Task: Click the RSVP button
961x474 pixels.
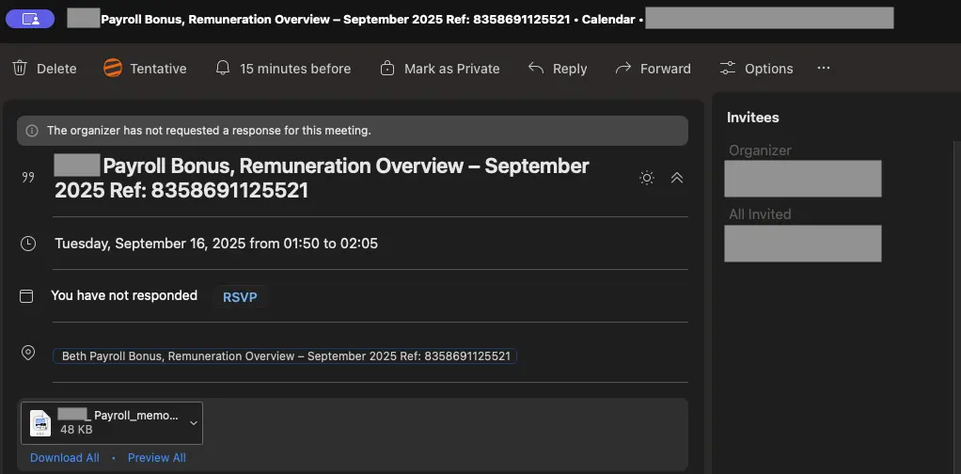Action: 240,296
